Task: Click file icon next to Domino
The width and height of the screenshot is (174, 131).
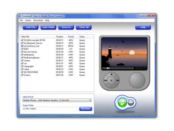Action: 22,75
